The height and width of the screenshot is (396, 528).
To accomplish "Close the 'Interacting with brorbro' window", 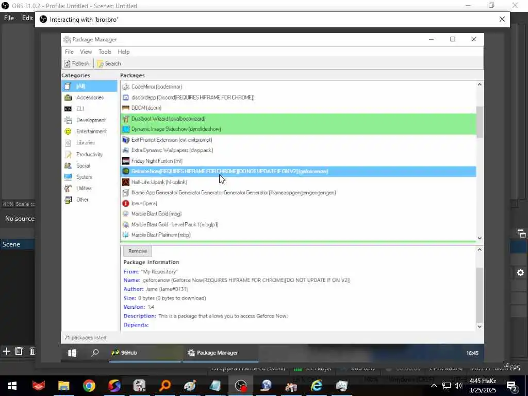I will tap(502, 20).
